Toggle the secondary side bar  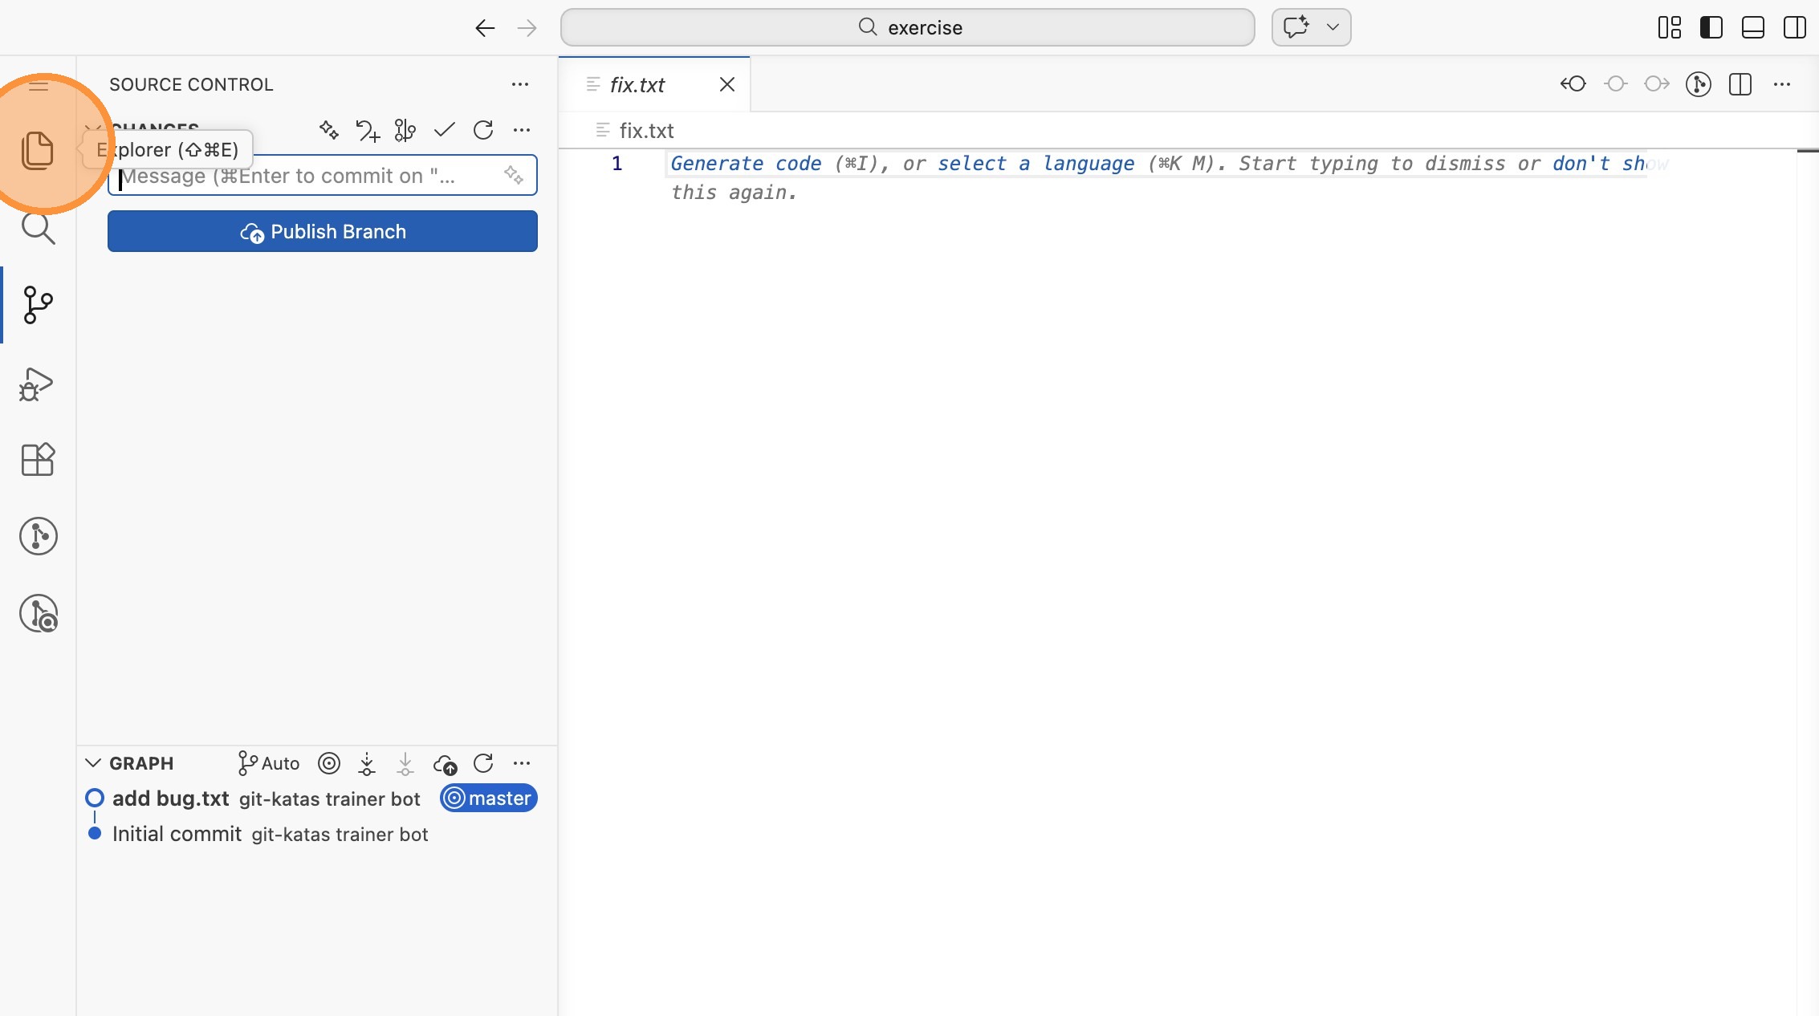pos(1794,27)
